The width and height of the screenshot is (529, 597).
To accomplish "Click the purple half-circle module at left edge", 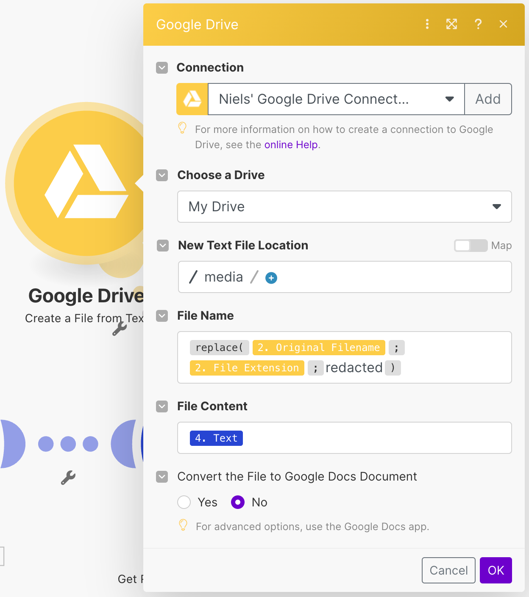I will 13,444.
